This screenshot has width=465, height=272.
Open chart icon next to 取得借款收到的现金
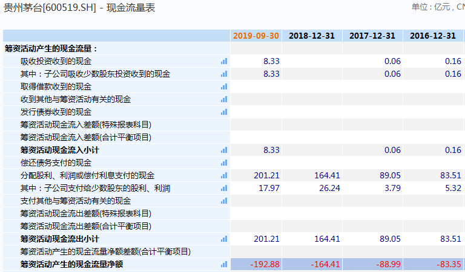tap(224, 86)
